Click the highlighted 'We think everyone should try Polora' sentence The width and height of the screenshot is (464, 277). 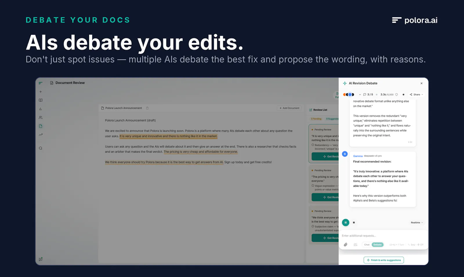pyautogui.click(x=164, y=162)
